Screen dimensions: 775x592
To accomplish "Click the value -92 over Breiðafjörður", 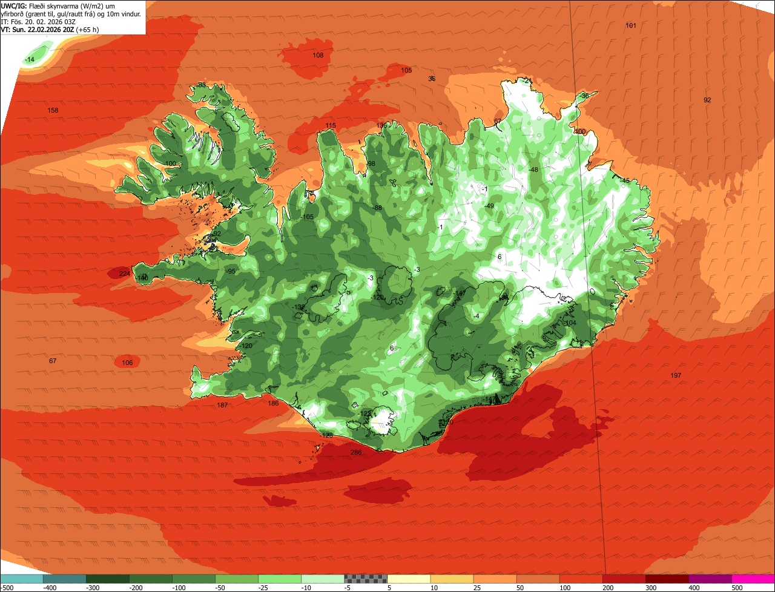I will click(216, 234).
